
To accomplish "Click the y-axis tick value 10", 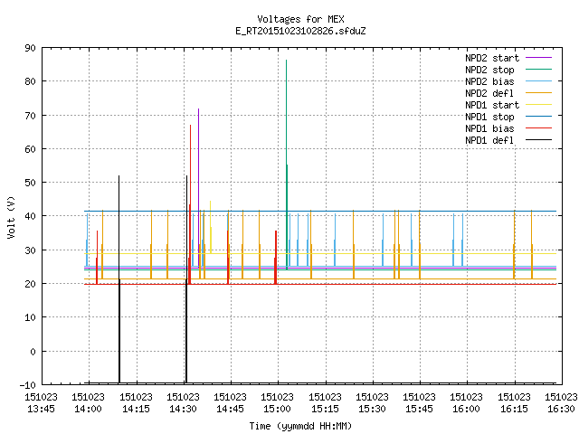I will (30, 317).
